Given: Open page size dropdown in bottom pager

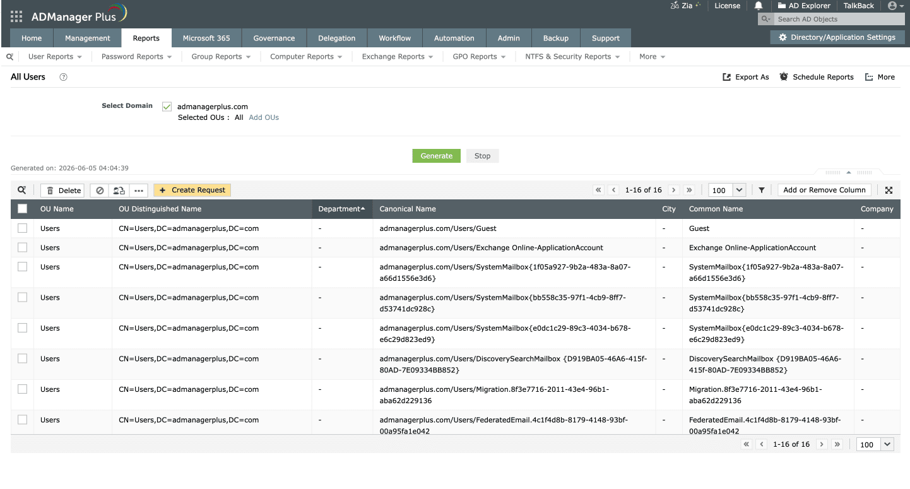Looking at the screenshot, I should 887,444.
